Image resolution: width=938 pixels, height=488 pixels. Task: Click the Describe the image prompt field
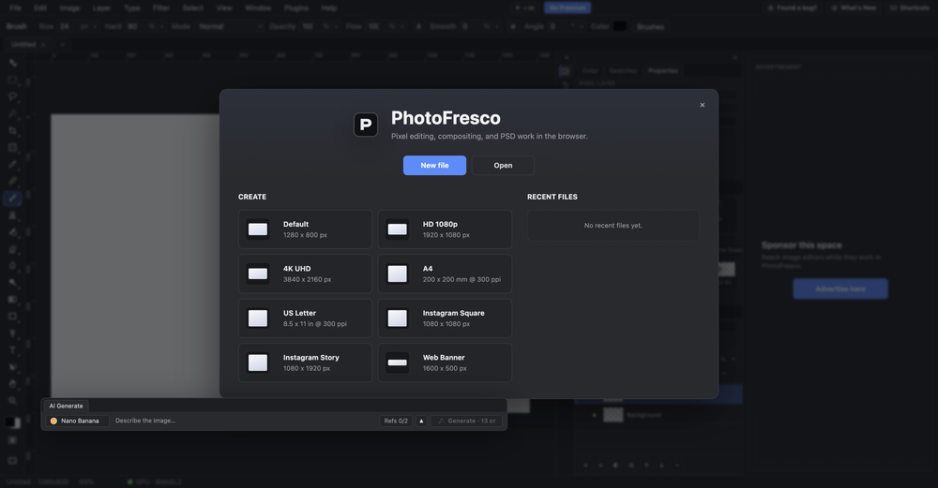[x=244, y=421]
